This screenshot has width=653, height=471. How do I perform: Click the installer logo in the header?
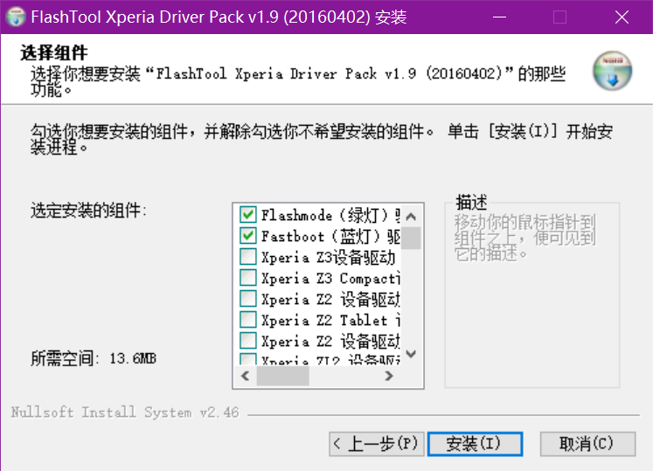click(612, 70)
